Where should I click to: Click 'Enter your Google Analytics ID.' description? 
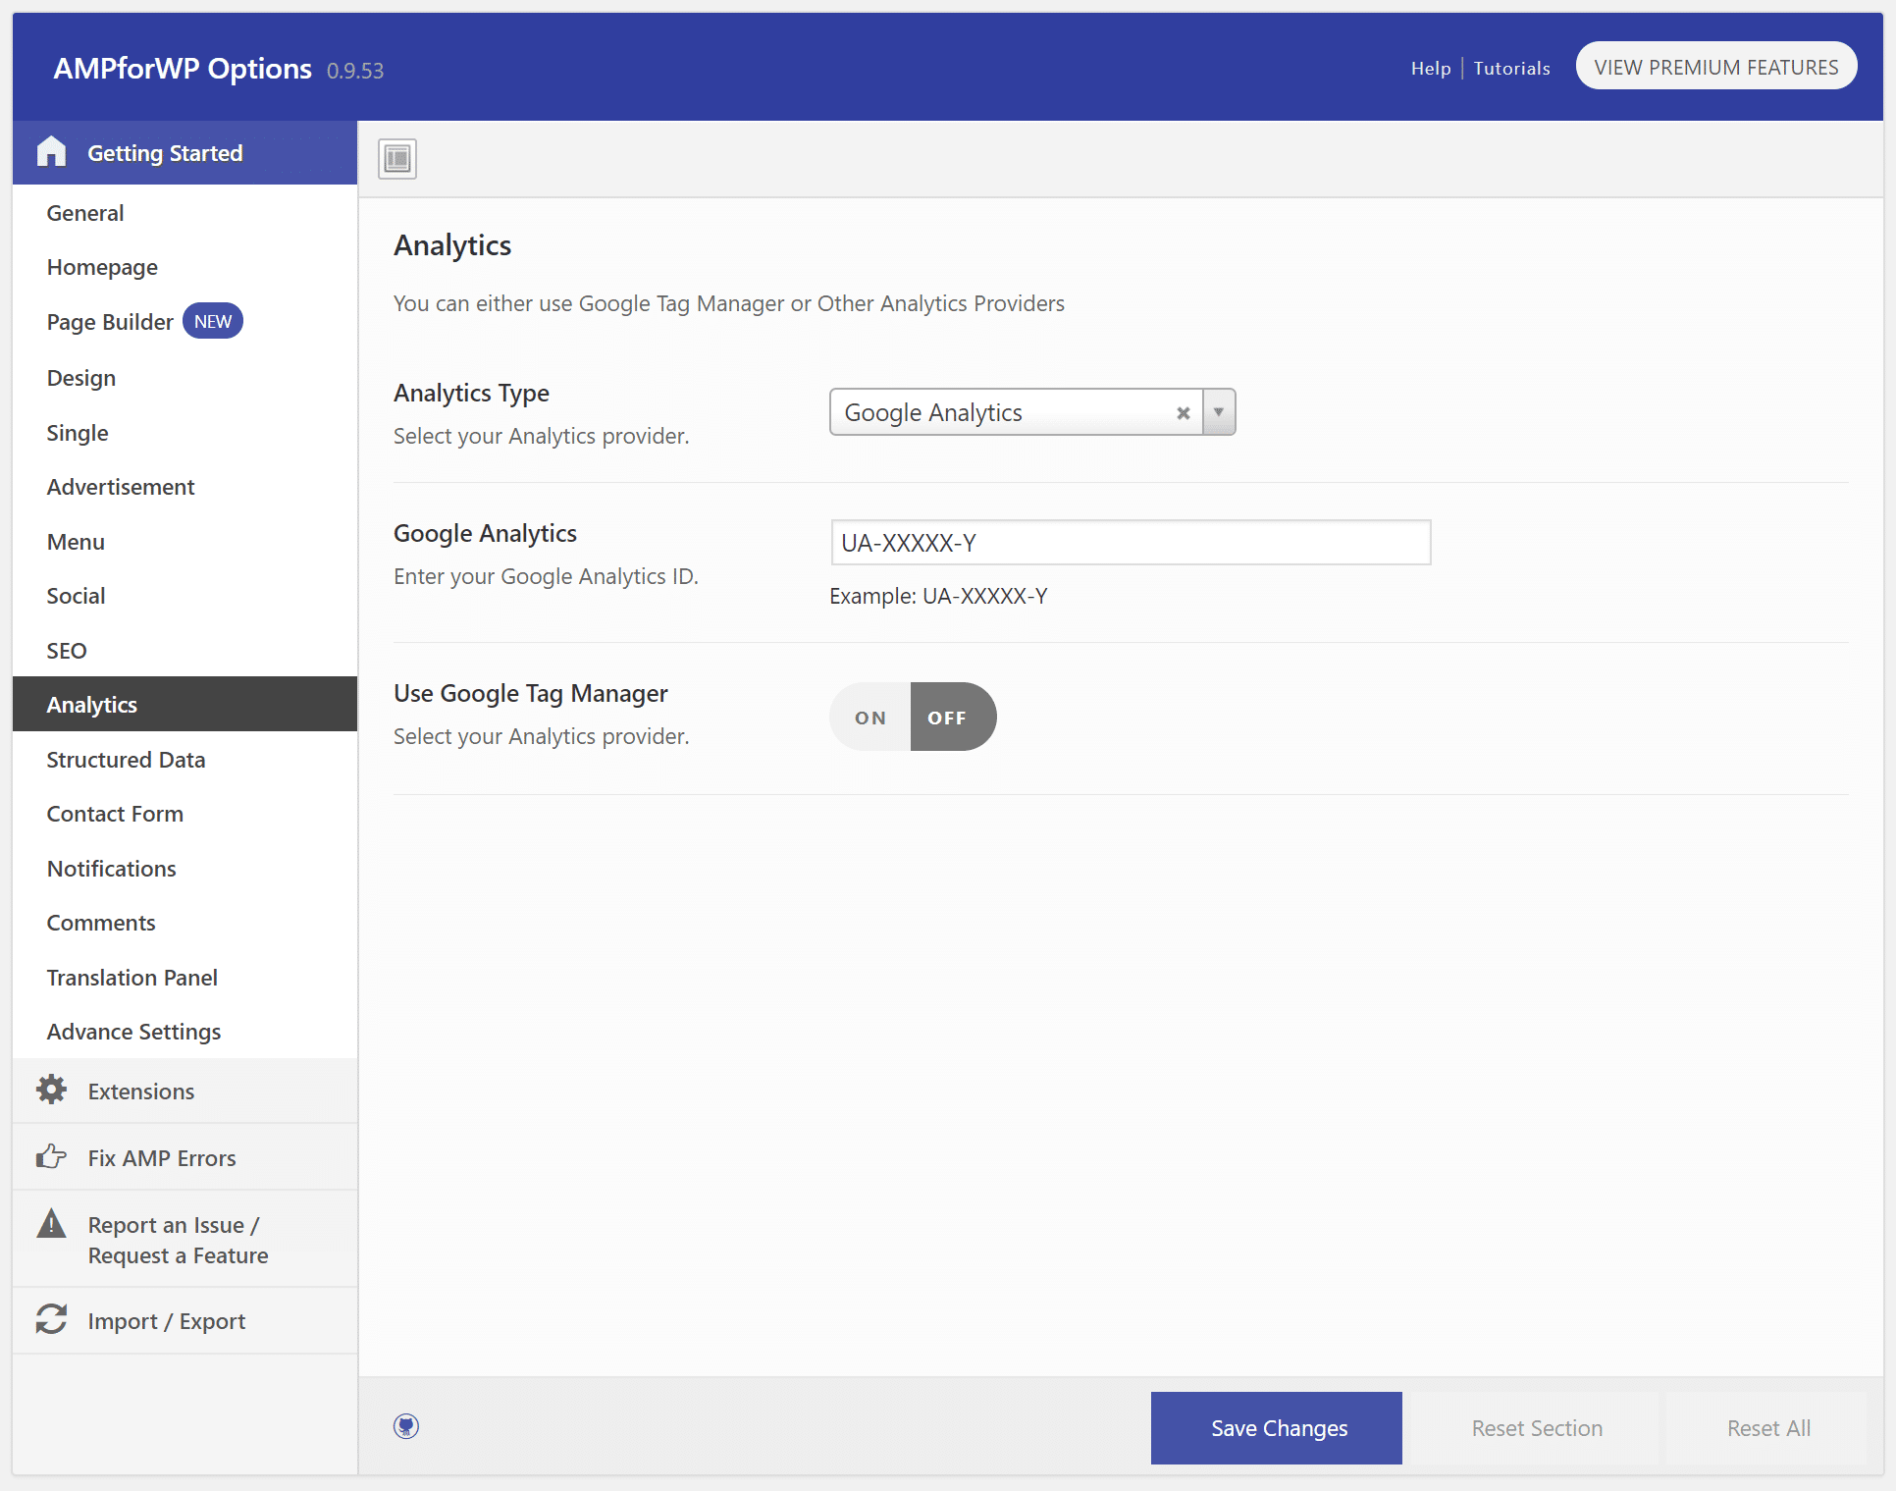pyautogui.click(x=546, y=576)
